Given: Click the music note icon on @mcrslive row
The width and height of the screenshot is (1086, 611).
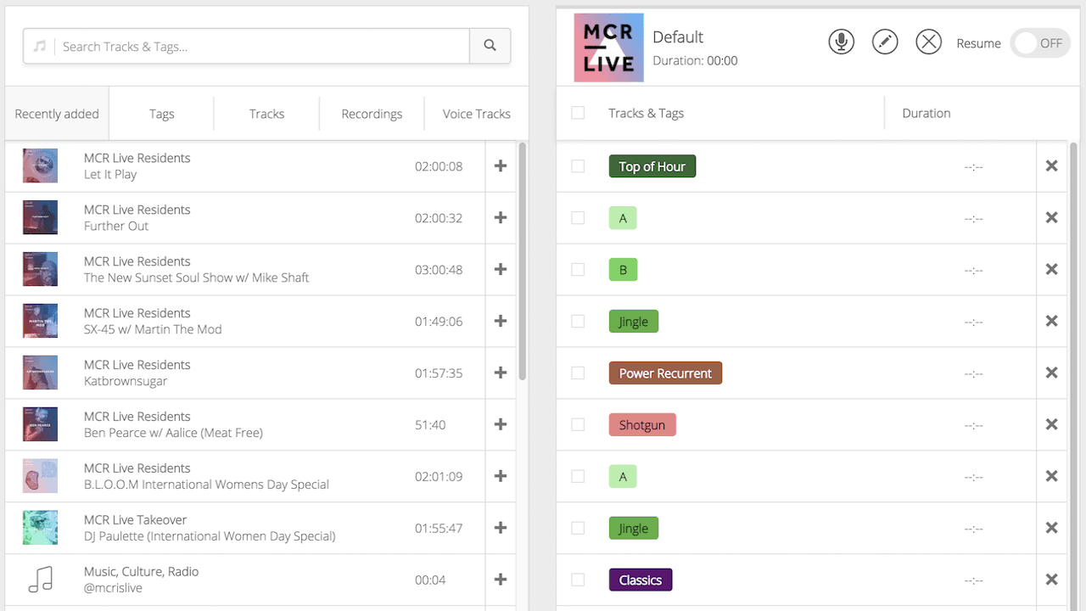Looking at the screenshot, I should [x=40, y=579].
